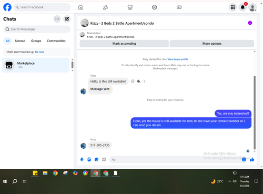Open conversation information purple icon
Screen dimensions: 263x194
coord(250,23)
